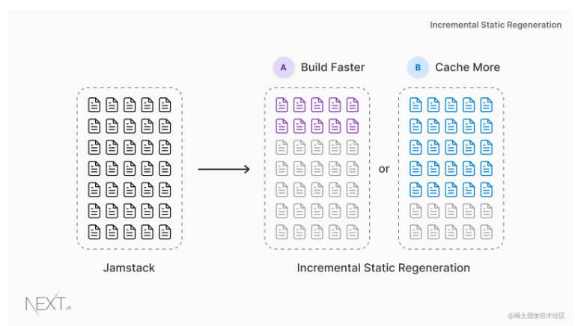The height and width of the screenshot is (326, 575).
Task: Click the arrow pointing to Build Faster box
Action: pyautogui.click(x=224, y=169)
